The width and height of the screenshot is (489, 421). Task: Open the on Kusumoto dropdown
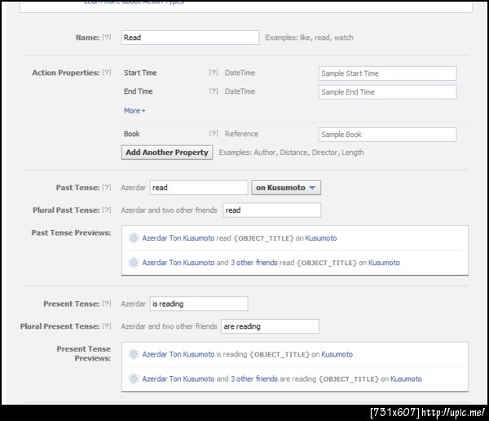[286, 188]
